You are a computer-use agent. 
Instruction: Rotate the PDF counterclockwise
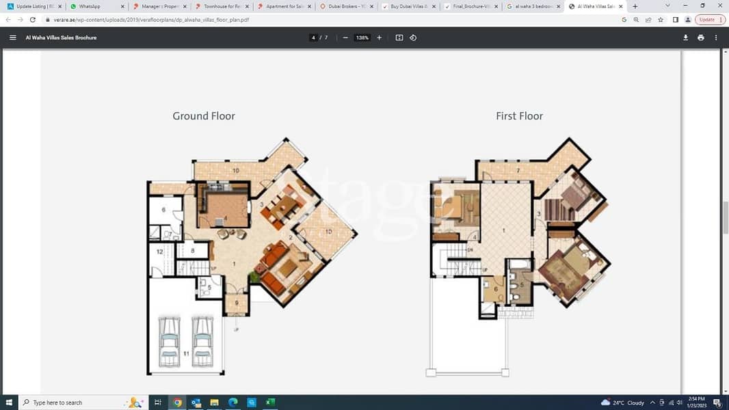tap(413, 38)
